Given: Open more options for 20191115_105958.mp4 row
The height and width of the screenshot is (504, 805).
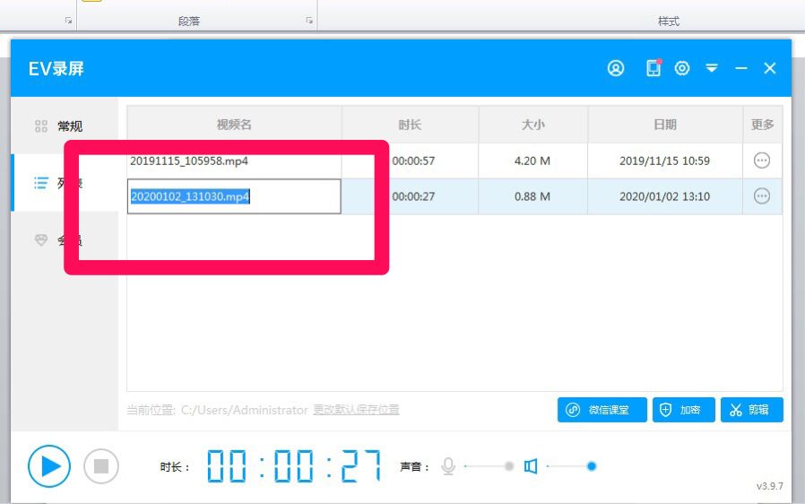Looking at the screenshot, I should tap(761, 161).
